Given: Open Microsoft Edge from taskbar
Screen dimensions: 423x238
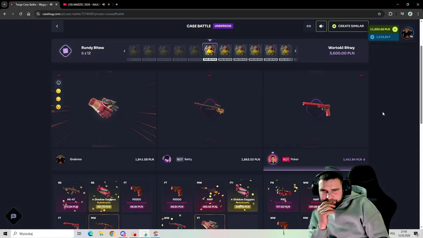Looking at the screenshot, I should tap(90, 234).
